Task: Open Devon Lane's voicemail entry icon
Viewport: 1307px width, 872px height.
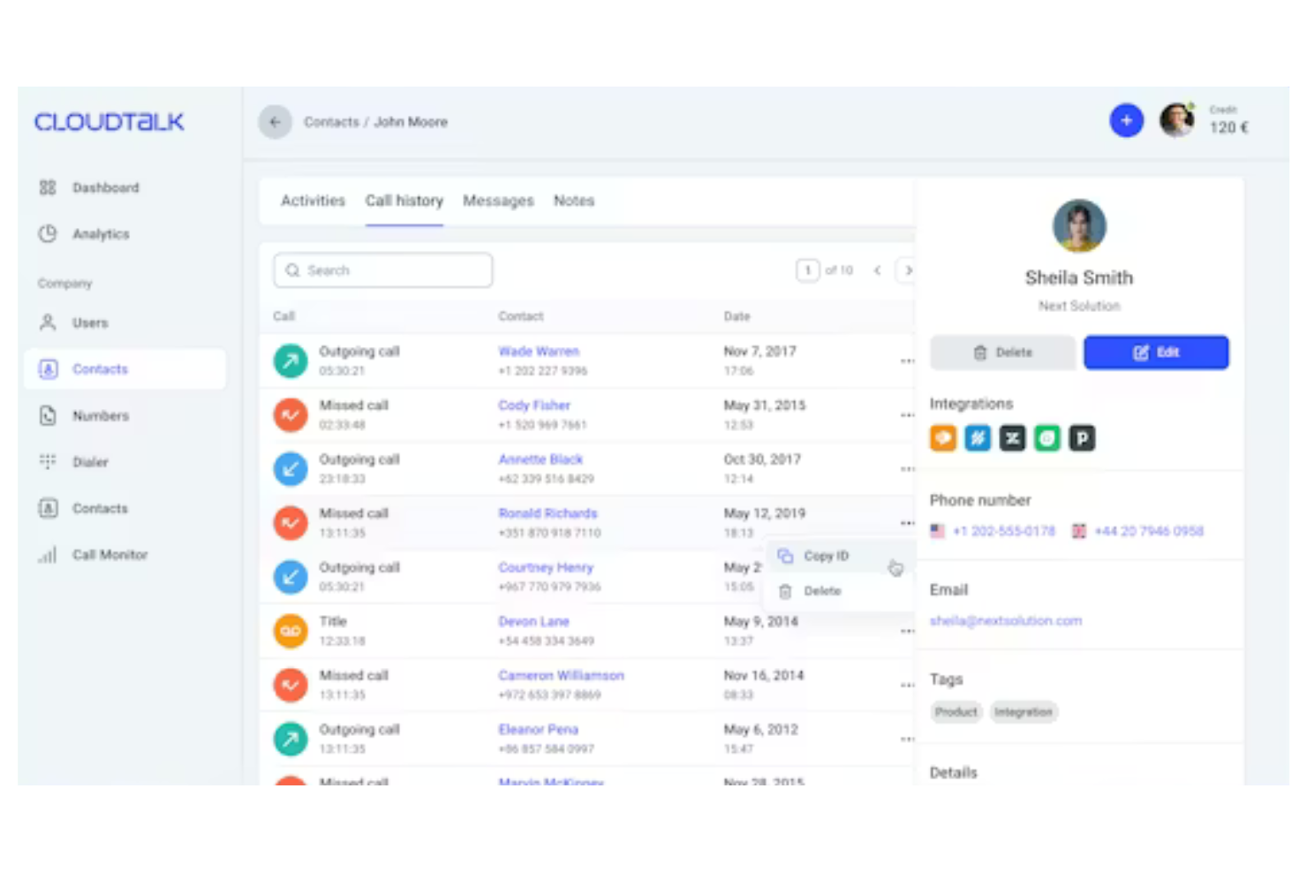Action: pyautogui.click(x=290, y=631)
